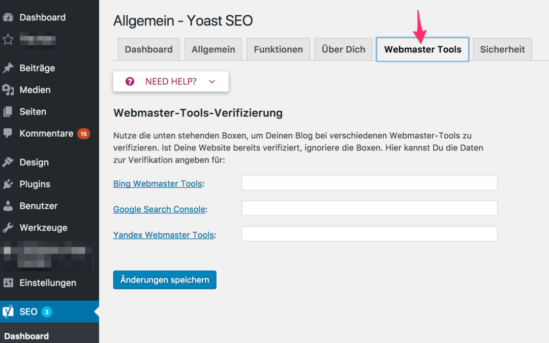Click the Bing verification code input field
This screenshot has width=549, height=343.
click(x=369, y=183)
